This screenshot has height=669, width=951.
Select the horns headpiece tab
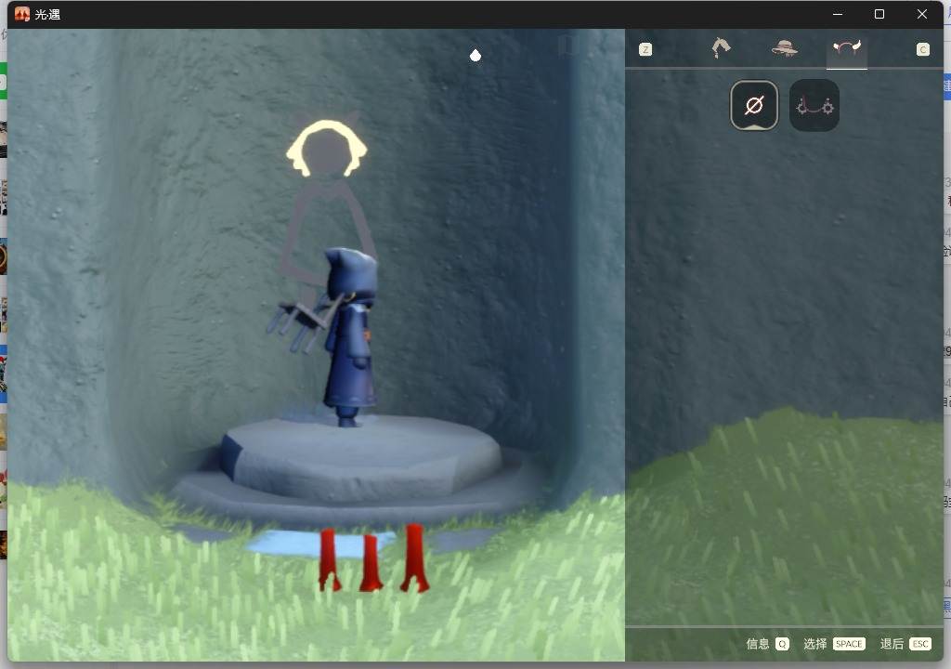[847, 48]
